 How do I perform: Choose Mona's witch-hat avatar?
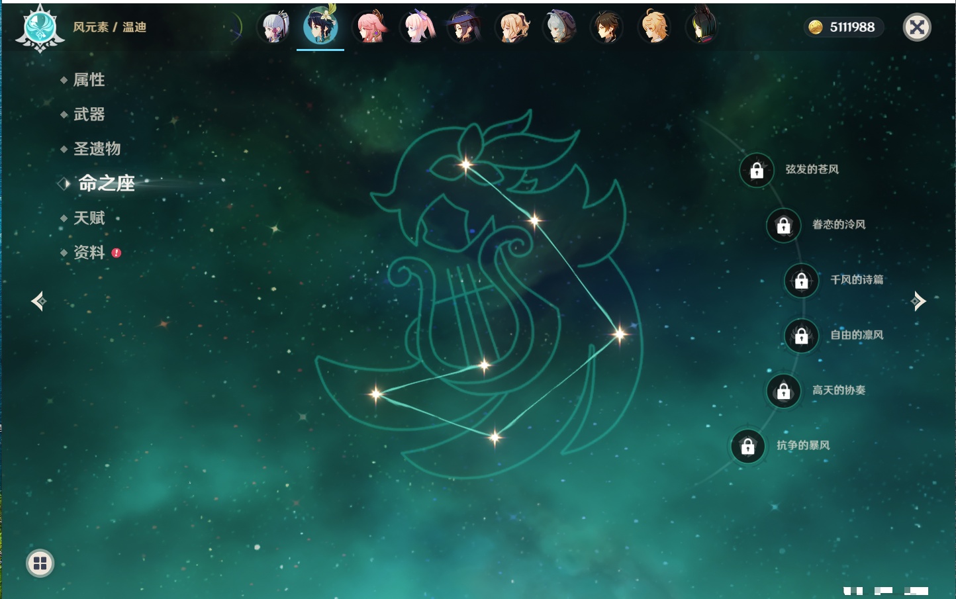click(464, 27)
